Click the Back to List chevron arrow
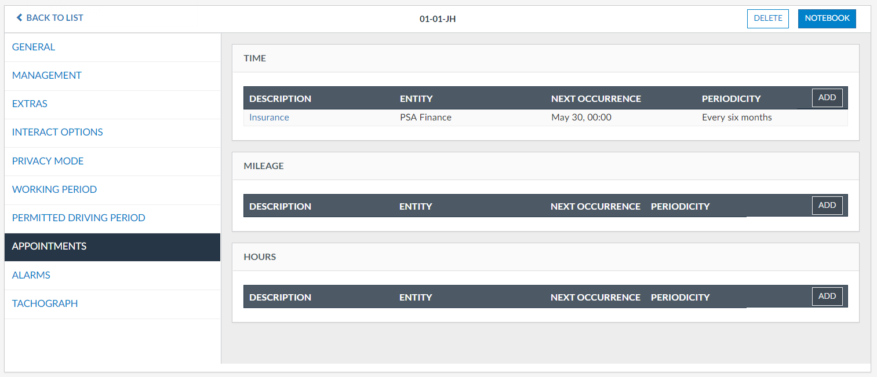Screen dimensions: 877x377 click(19, 18)
